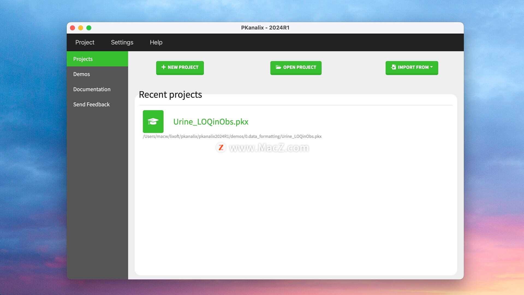This screenshot has height=295, width=524.
Task: Click the IMPORT FROM button label
Action: [413, 67]
